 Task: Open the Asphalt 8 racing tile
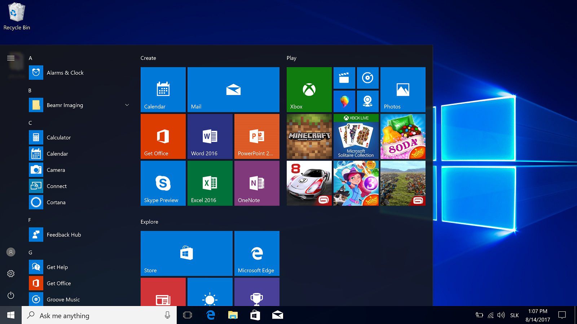tap(309, 183)
